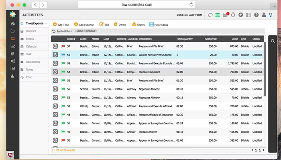281x160 pixels.
Task: Open the question mark help icon
Action: (x=256, y=15)
